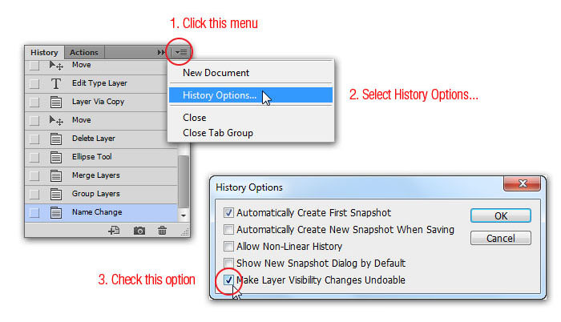This screenshot has height=322, width=561.
Task: Uncheck Make Layer Visibility Changes Undoable
Action: 229,280
